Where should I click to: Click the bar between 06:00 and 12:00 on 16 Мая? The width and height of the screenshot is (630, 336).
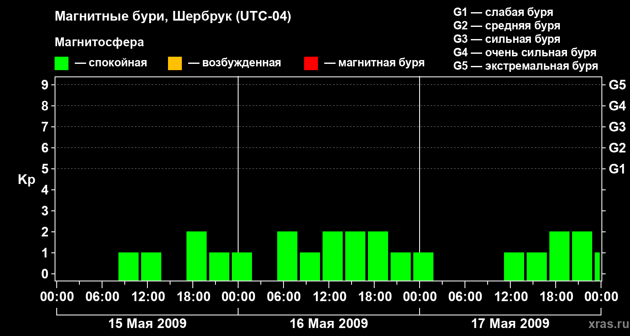click(310, 266)
